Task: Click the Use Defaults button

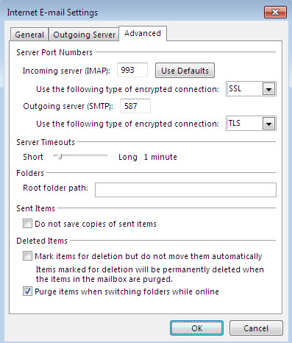Action: 185,71
